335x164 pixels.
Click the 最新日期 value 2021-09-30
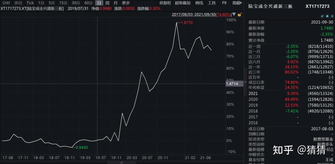coord(323,22)
